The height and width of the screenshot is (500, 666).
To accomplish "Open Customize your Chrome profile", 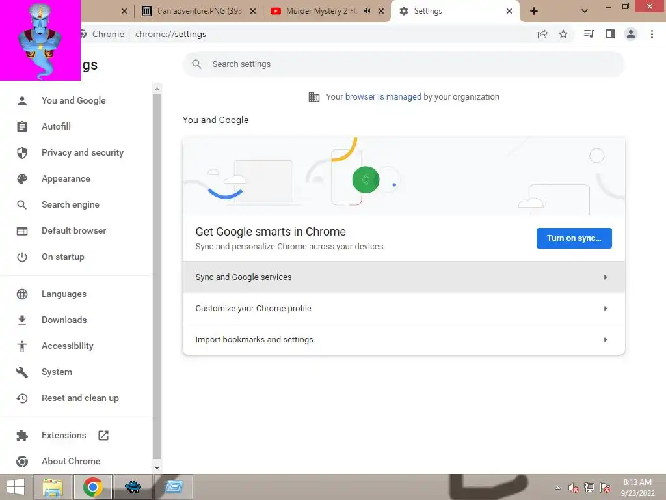I will pos(403,308).
